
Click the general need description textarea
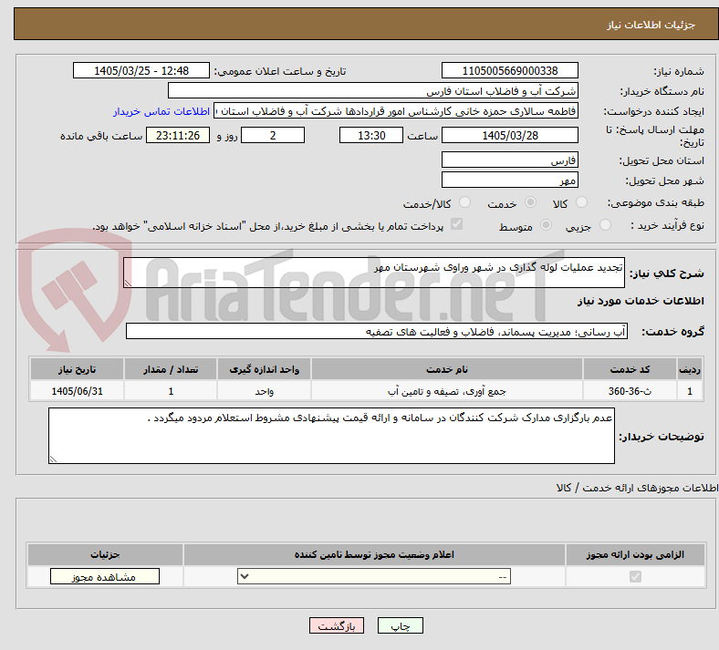[374, 273]
